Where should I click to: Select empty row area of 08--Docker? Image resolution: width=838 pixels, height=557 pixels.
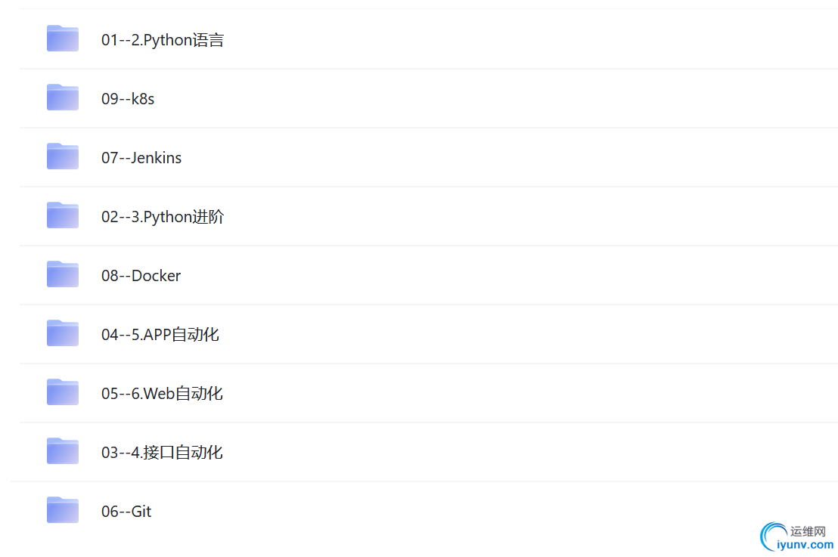coord(507,276)
